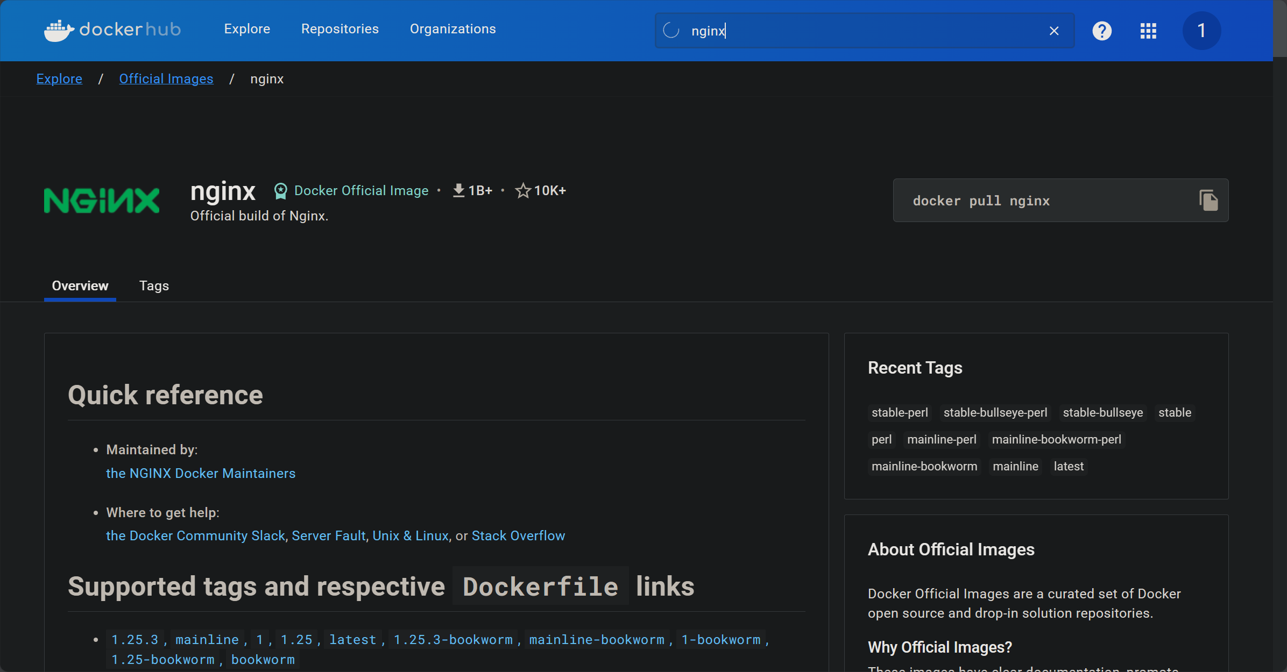Select the latest recent tag
The image size is (1287, 672).
pos(1069,467)
